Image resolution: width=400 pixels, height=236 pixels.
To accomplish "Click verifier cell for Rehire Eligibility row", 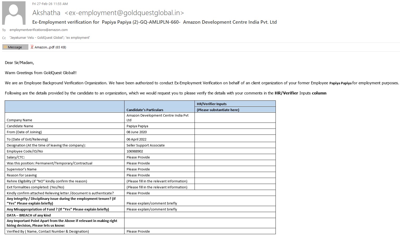I will (235, 181).
